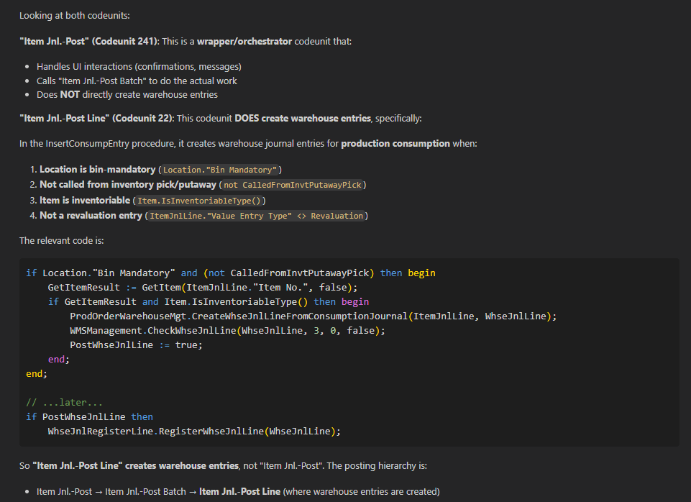Image resolution: width=691 pixels, height=502 pixels.
Task: Click the CreateWhseJnlLineFromConsumptionJournal code line
Action: (313, 316)
